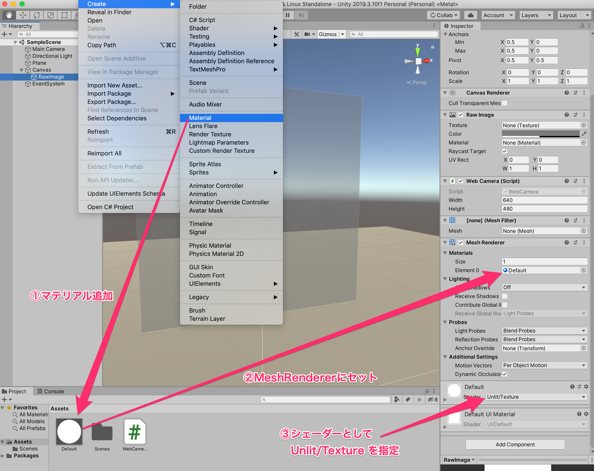Lock the Inspector panel
The image size is (594, 471).
pos(582,26)
